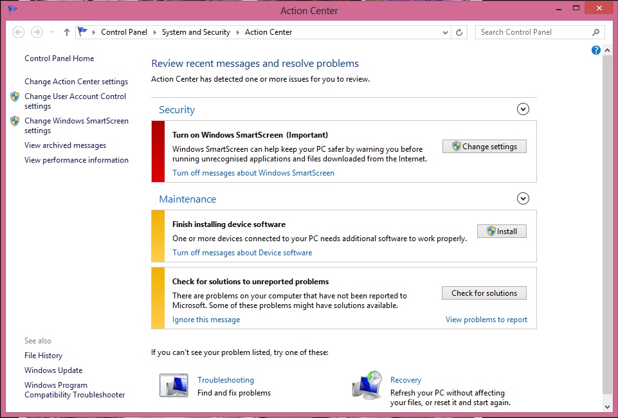Open the File History link
This screenshot has width=618, height=418.
coord(43,356)
